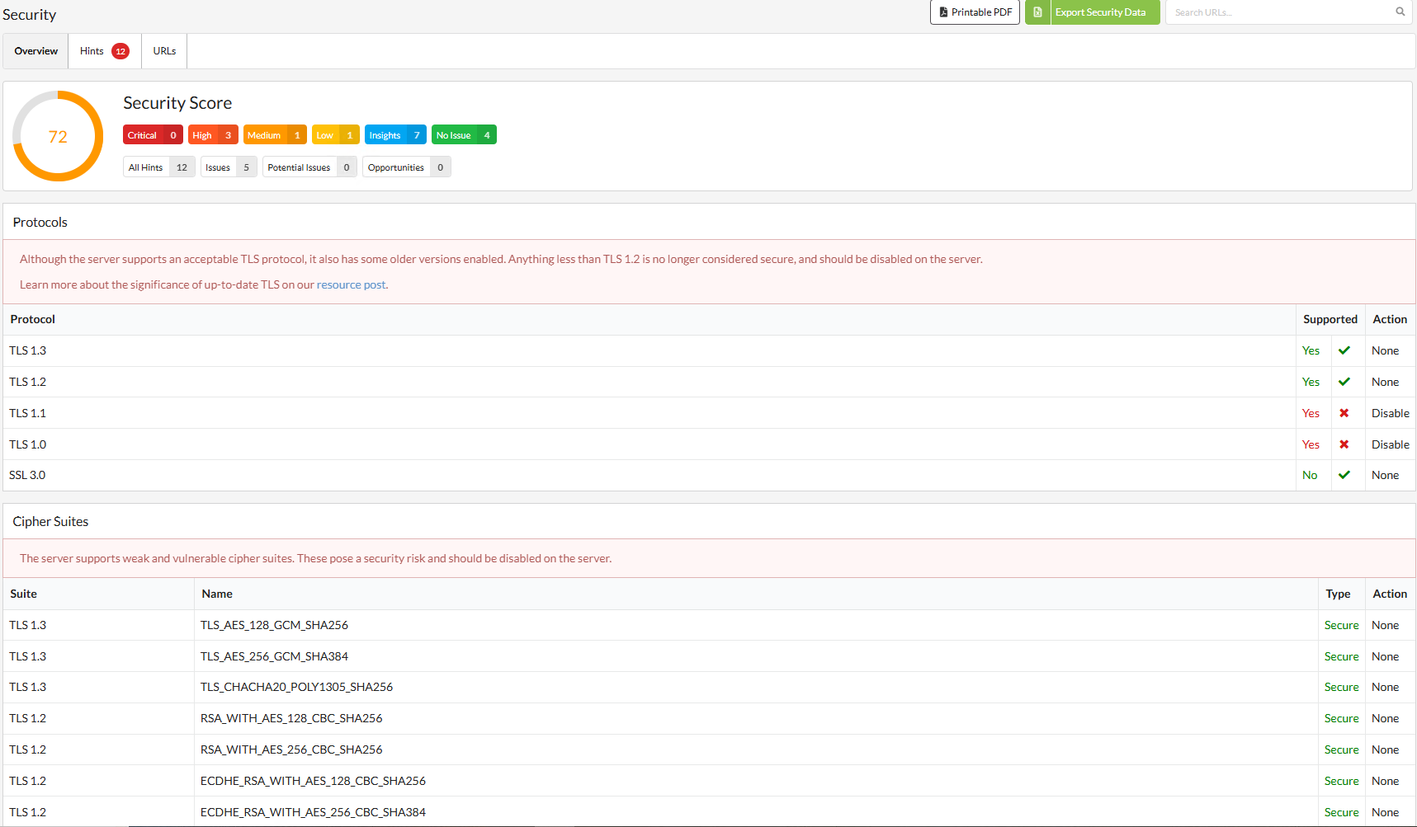Click the Export Security Data button
Viewport: 1417px width, 827px height.
pyautogui.click(x=1093, y=12)
